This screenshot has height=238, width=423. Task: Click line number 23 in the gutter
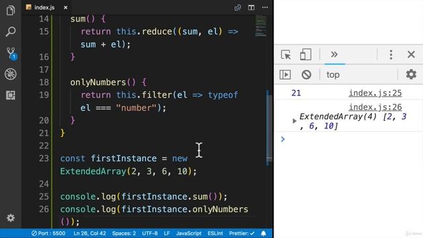[x=44, y=158]
